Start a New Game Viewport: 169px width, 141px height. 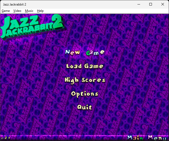[85, 52]
